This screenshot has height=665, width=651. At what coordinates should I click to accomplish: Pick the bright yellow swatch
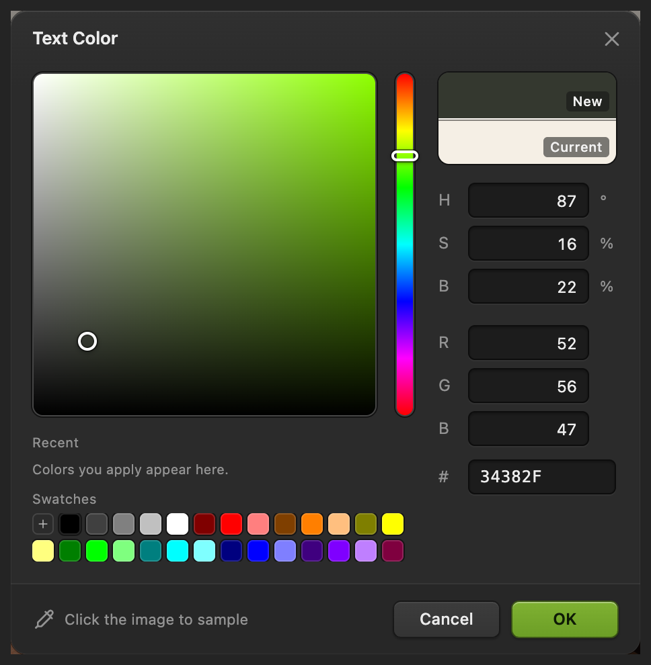tap(393, 524)
